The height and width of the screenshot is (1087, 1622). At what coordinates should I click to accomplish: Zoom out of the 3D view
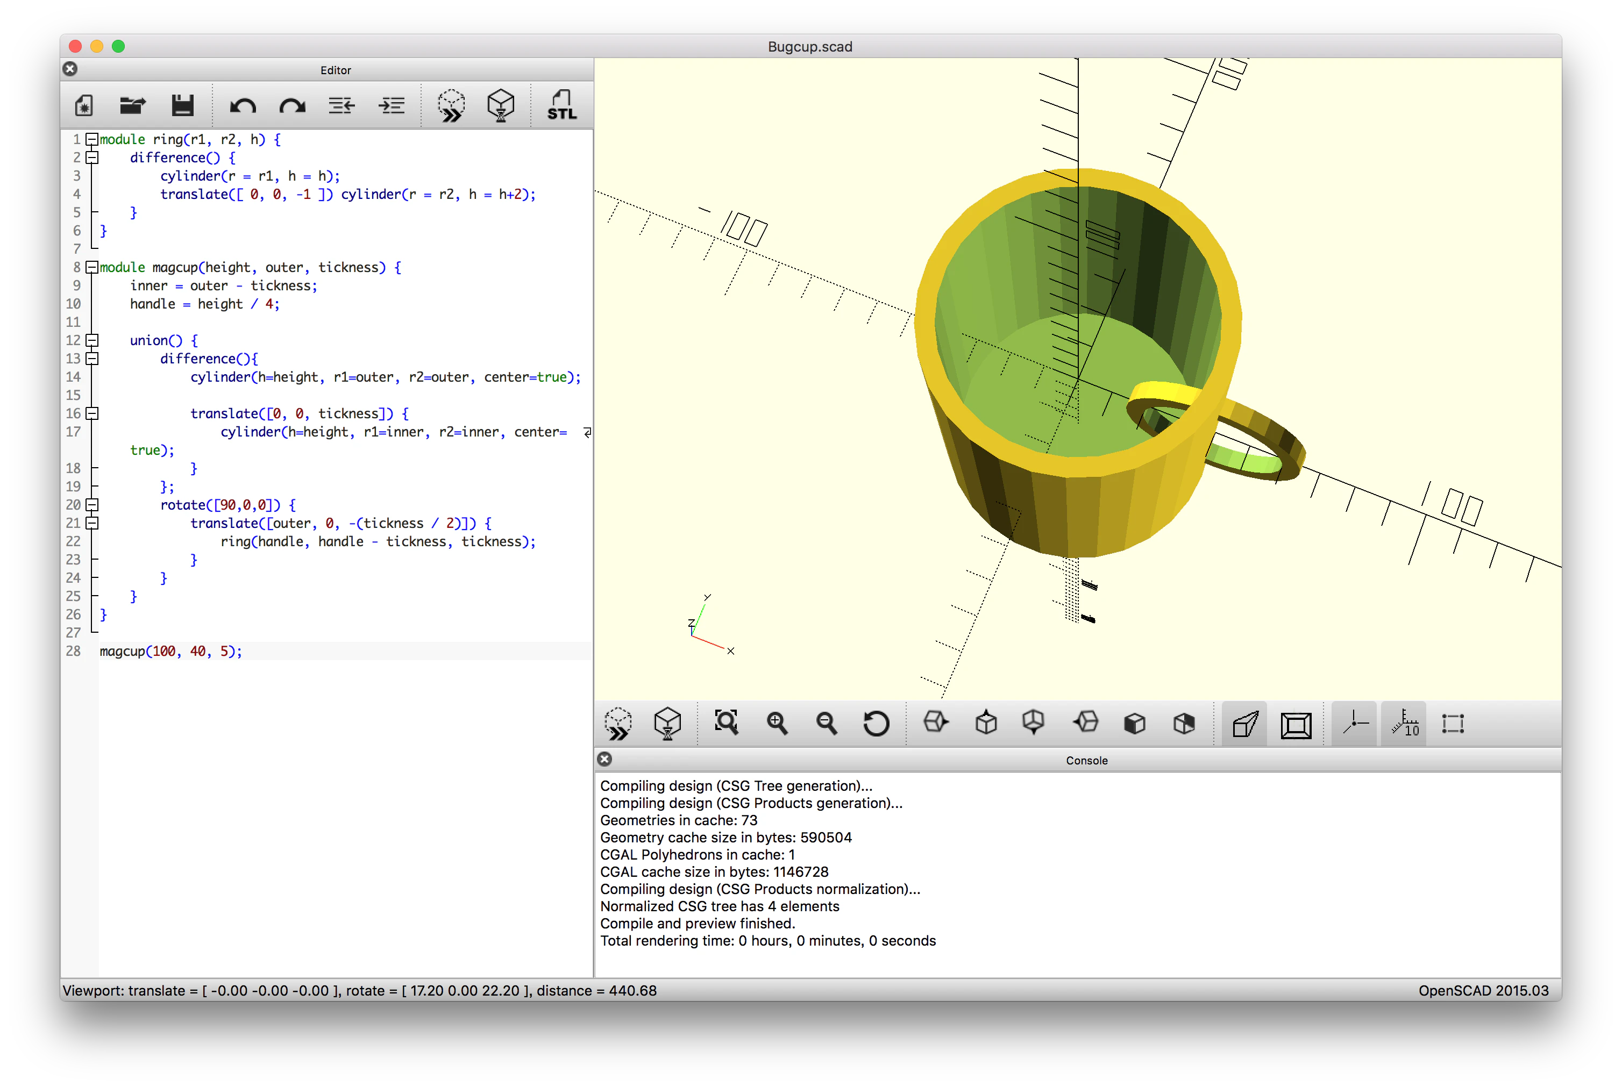coord(826,723)
